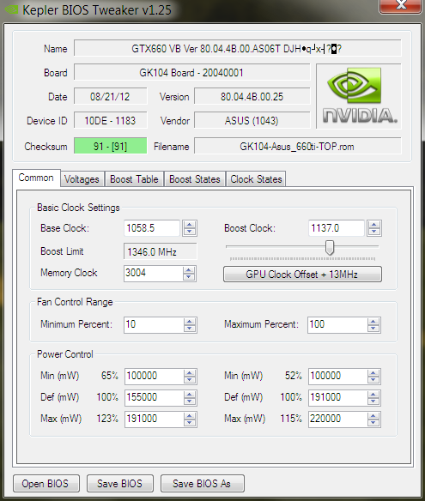Click GPU Clock Offset + 13MHz button
Screen dimensions: 425x501
click(302, 275)
